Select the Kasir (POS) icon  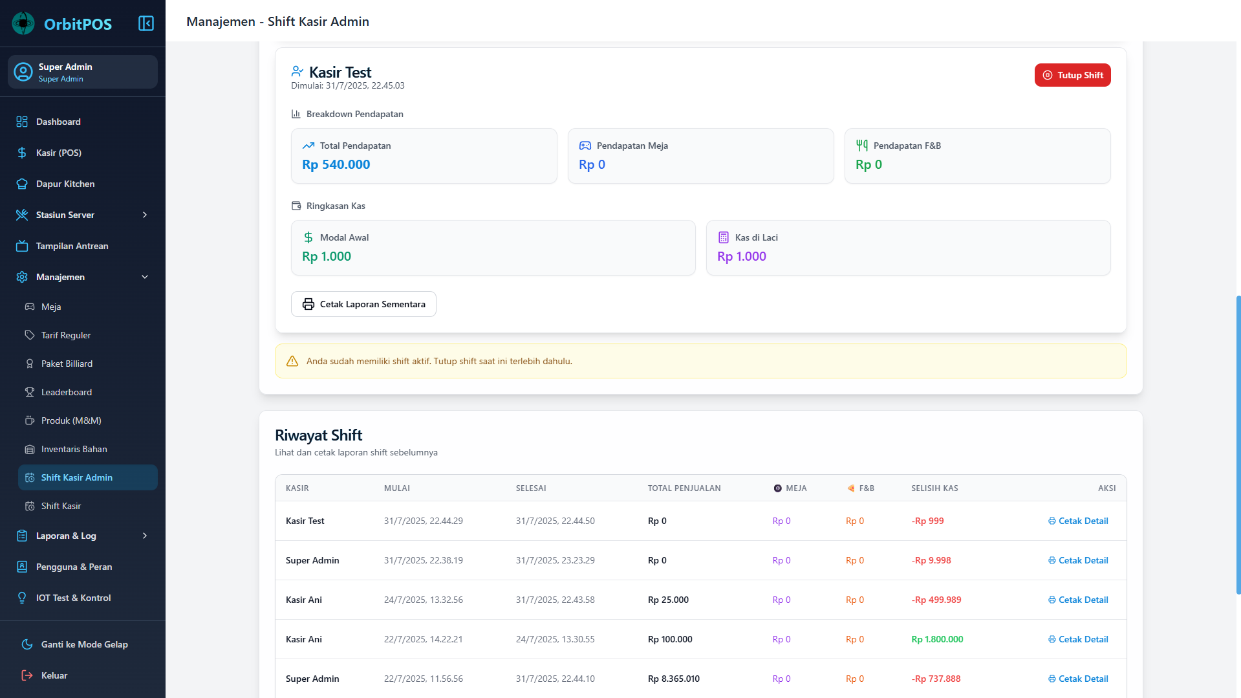(x=21, y=153)
